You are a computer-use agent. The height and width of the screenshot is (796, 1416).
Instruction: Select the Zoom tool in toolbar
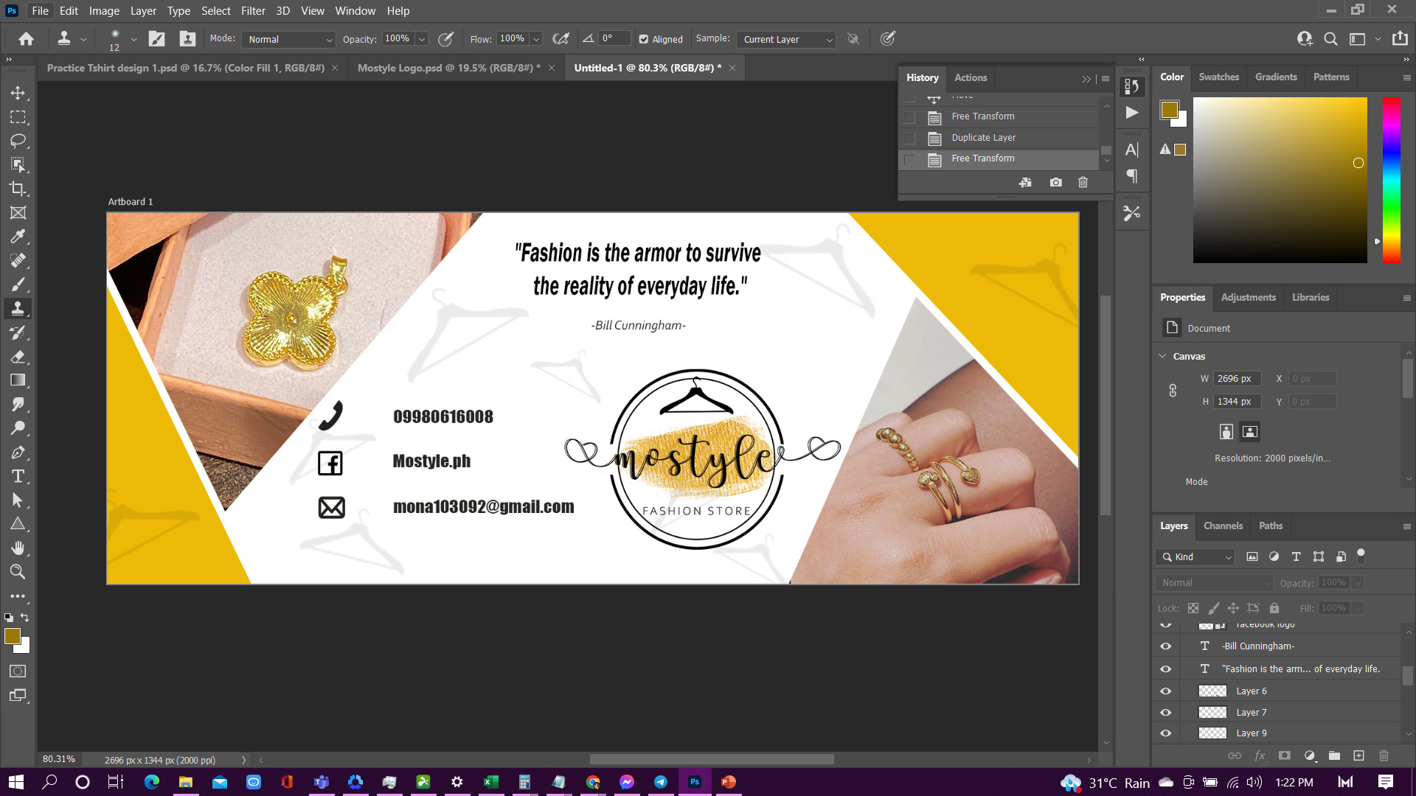point(18,572)
